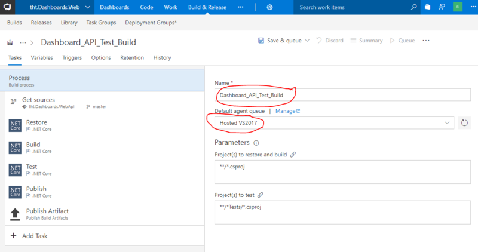Click the Restore task .NET Core icon
Viewport: 478px width, 252px height.
pos(15,125)
